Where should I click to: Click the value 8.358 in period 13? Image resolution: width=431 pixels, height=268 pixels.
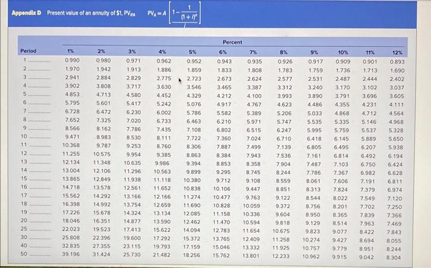click(x=253, y=164)
